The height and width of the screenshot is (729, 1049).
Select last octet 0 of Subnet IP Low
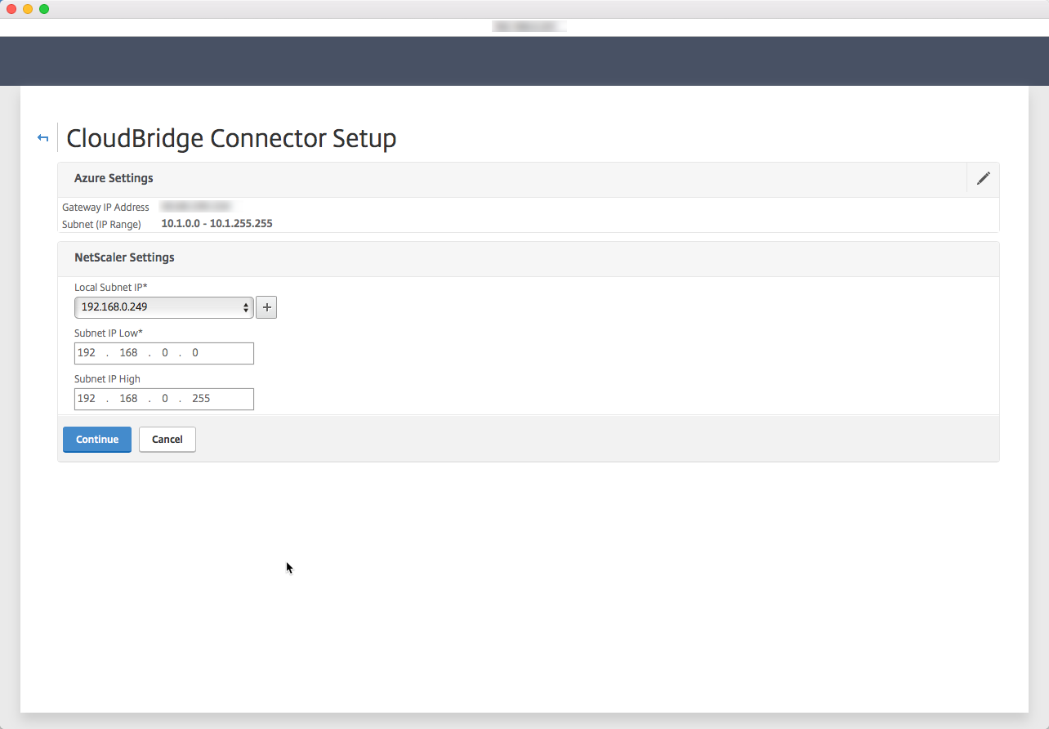coord(196,353)
